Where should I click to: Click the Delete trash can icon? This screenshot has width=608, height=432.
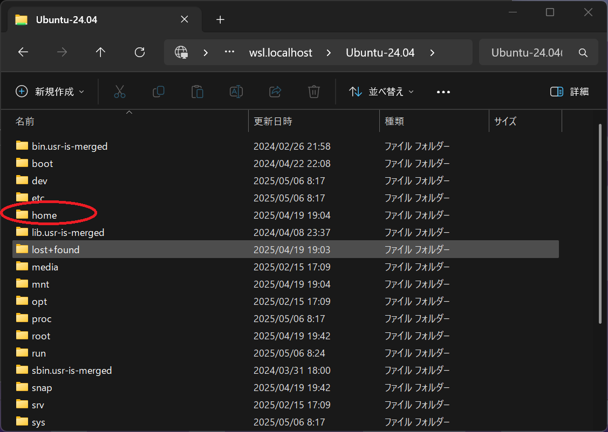click(x=313, y=92)
